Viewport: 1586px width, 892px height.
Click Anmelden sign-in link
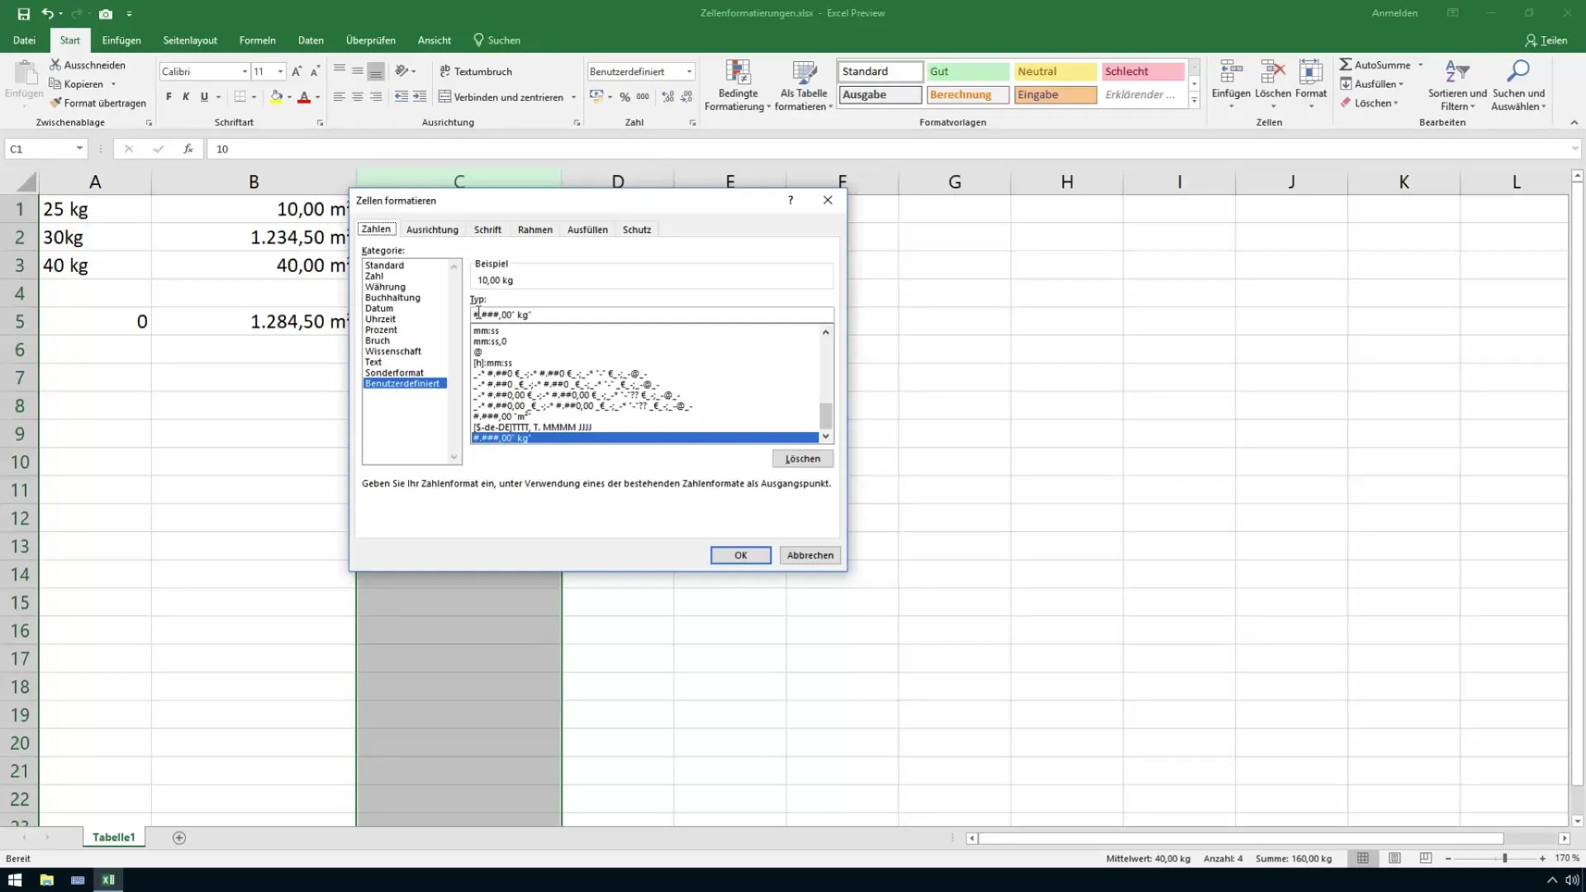click(x=1394, y=13)
